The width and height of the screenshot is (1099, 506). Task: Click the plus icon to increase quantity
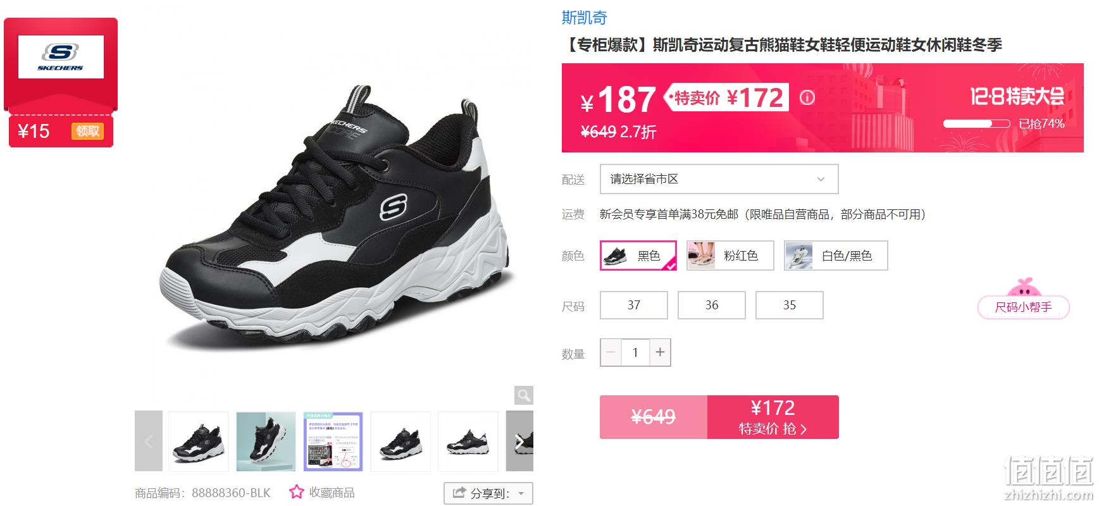coord(660,352)
